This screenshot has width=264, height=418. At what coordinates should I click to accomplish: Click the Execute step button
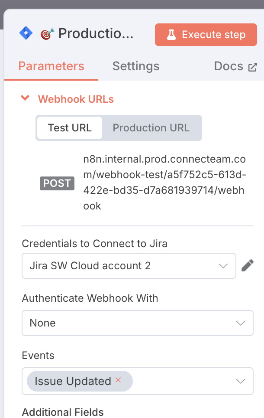(206, 35)
